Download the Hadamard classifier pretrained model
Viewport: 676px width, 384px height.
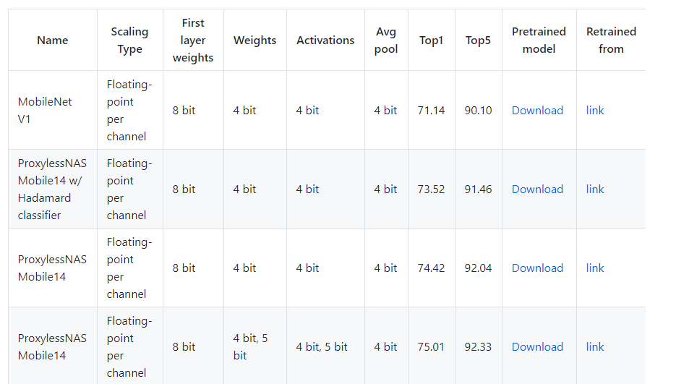point(537,189)
